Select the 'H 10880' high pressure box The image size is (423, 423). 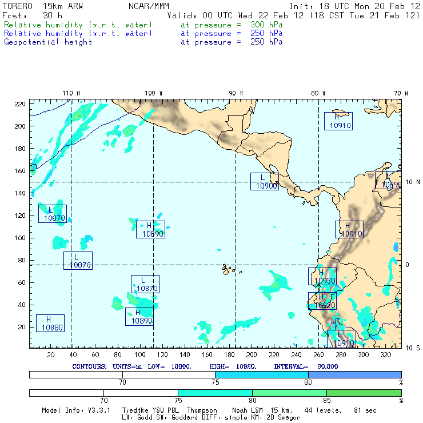[50, 323]
